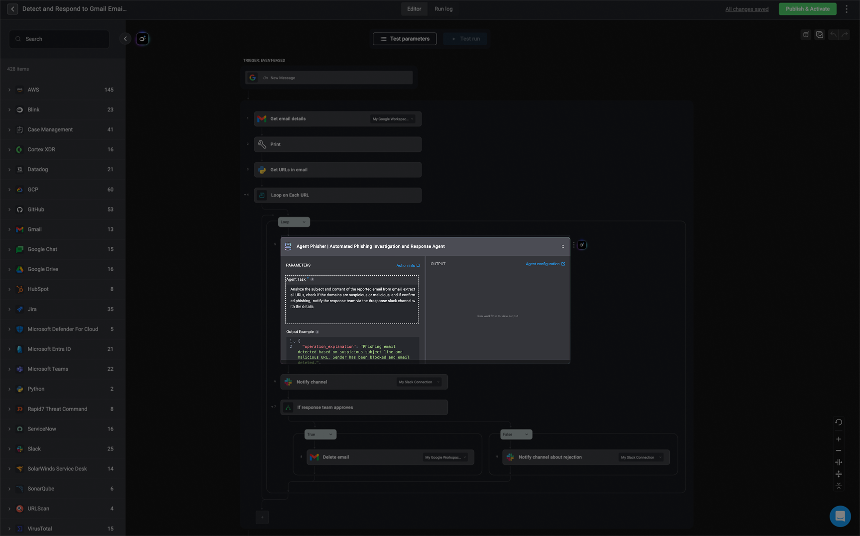Viewport: 860px width, 536px height.
Task: Open the three-dot workflow options menu
Action: 847,9
